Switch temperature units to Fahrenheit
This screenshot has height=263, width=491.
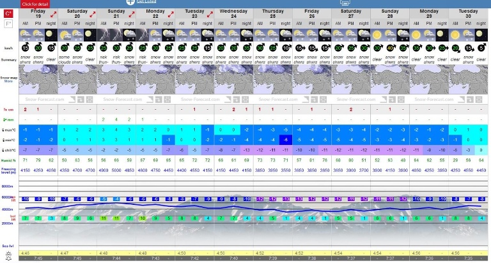point(9,24)
